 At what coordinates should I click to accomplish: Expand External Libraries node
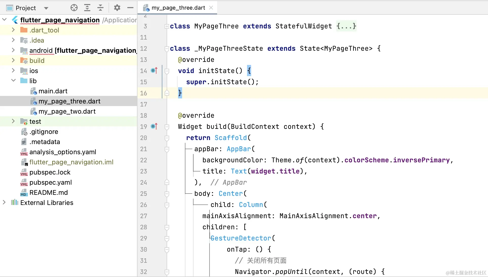coord(4,202)
